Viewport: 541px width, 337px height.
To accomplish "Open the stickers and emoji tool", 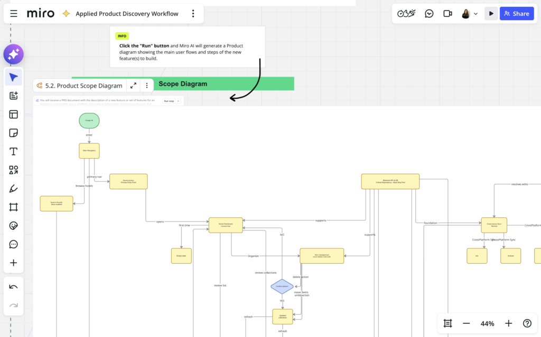I will pyautogui.click(x=13, y=226).
